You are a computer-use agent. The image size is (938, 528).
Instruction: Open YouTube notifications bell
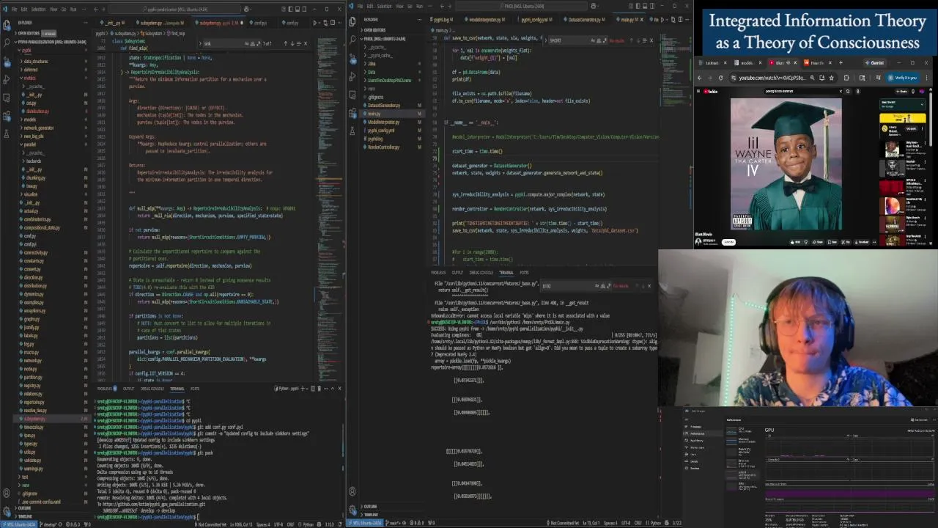(x=913, y=92)
